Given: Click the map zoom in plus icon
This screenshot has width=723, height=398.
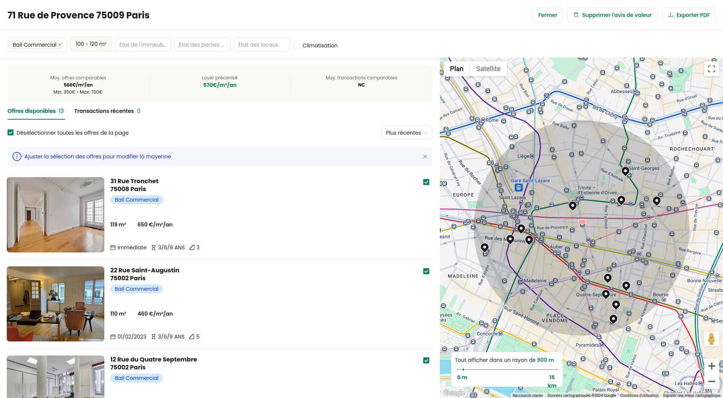Looking at the screenshot, I should click(711, 366).
